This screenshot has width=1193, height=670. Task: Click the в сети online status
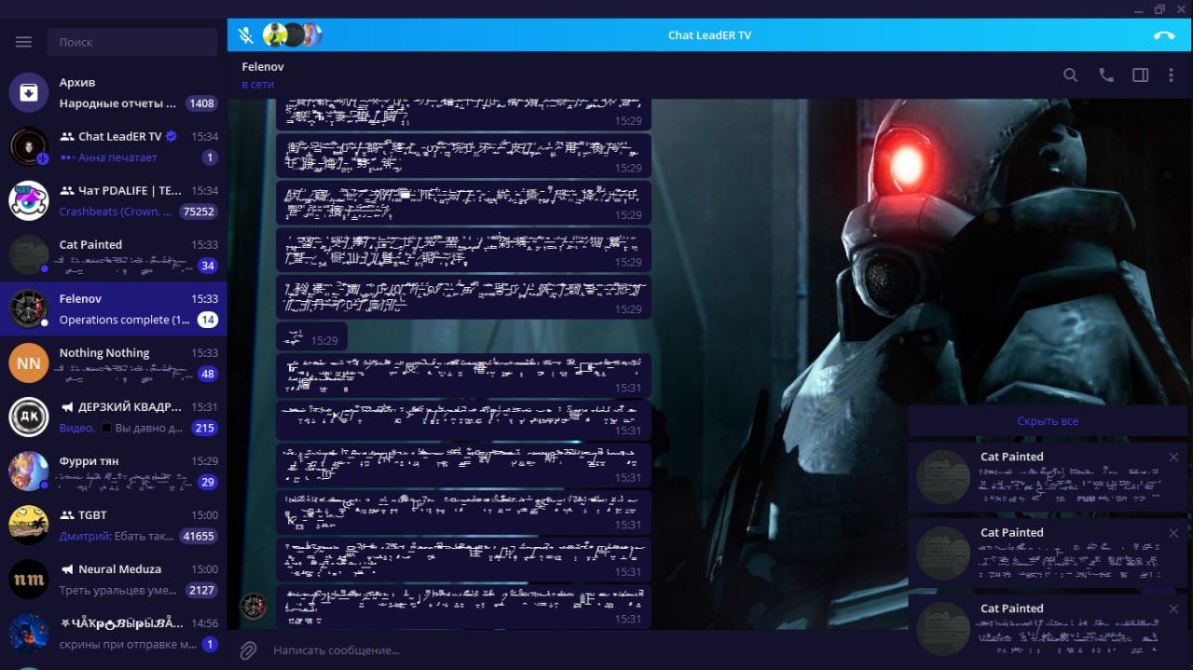click(x=258, y=85)
